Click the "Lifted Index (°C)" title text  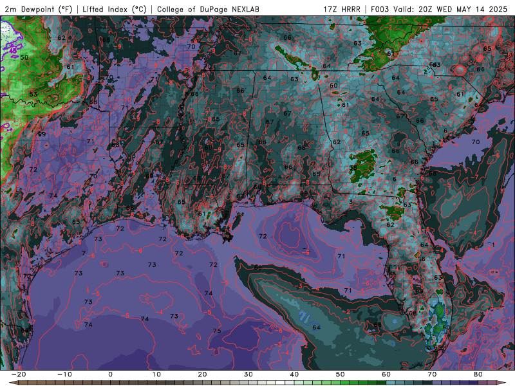click(x=115, y=9)
